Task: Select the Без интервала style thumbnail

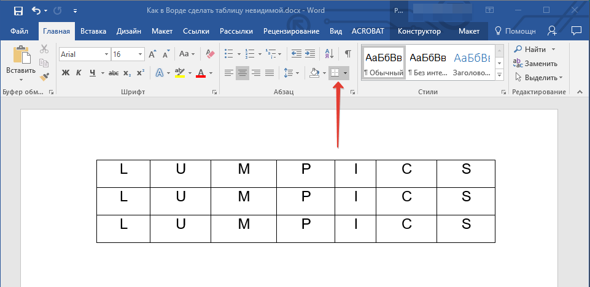Action: pos(427,62)
